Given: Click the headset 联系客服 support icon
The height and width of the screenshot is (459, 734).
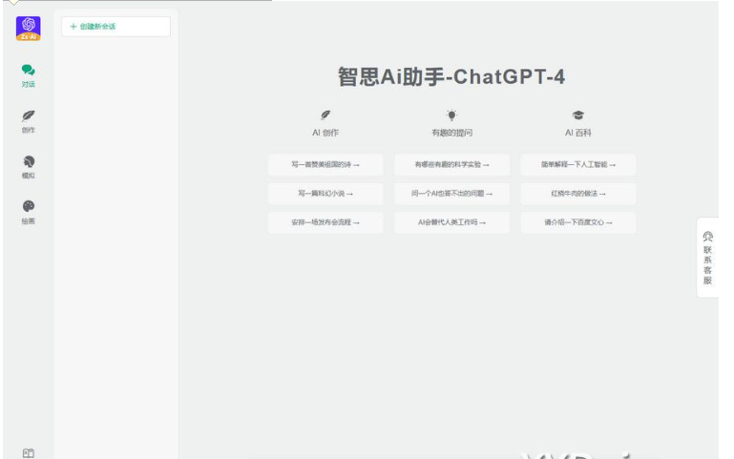Looking at the screenshot, I should 707,236.
